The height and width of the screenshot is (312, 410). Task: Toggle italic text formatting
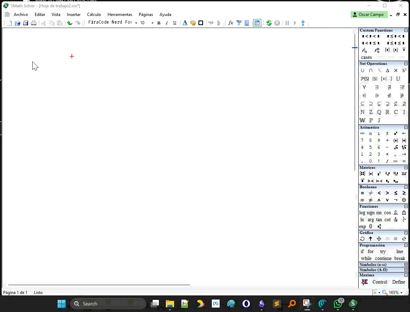(x=166, y=23)
